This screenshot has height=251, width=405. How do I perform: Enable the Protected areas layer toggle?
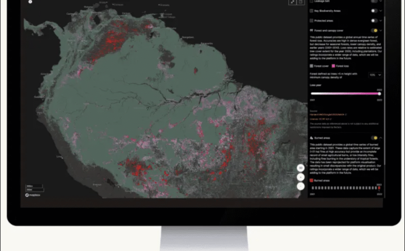point(374,21)
